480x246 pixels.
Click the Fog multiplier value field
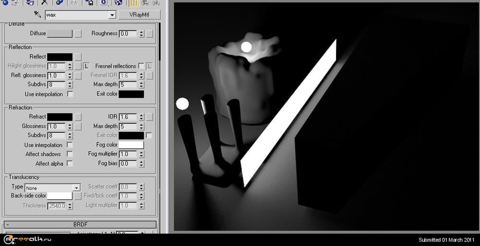click(x=128, y=154)
